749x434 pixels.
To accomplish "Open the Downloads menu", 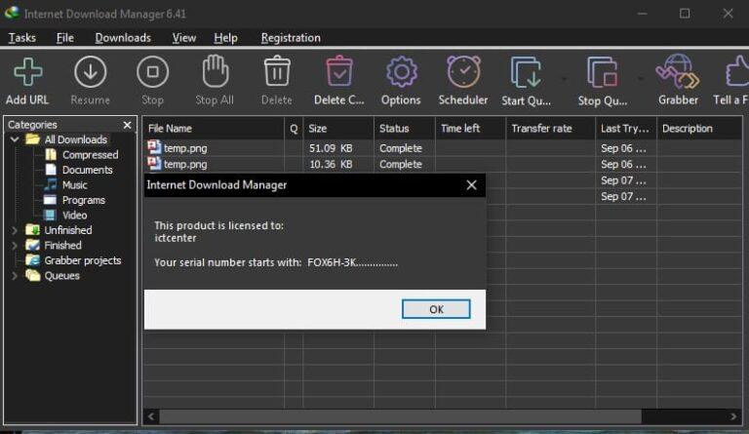I will point(123,38).
